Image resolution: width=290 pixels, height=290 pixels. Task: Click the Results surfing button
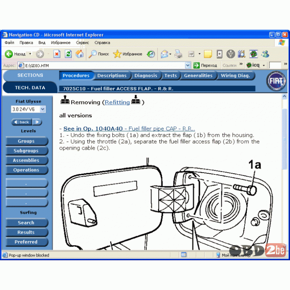coord(27,232)
